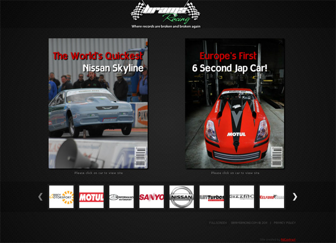Viewport: 336px width, 243px height.
Task: Go to previous sponsors with left arrow
Action: click(40, 197)
